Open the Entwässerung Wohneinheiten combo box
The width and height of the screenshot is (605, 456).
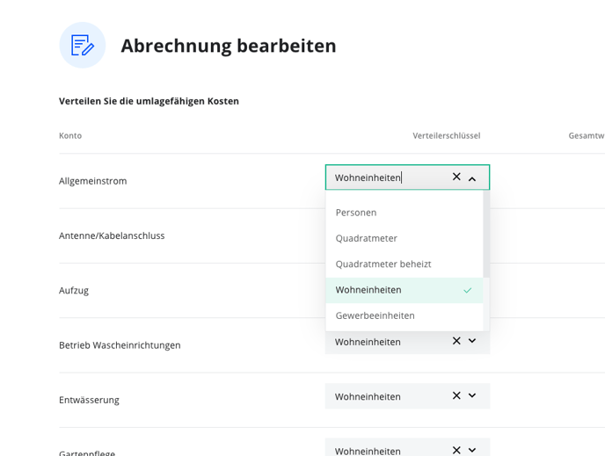pyautogui.click(x=407, y=396)
